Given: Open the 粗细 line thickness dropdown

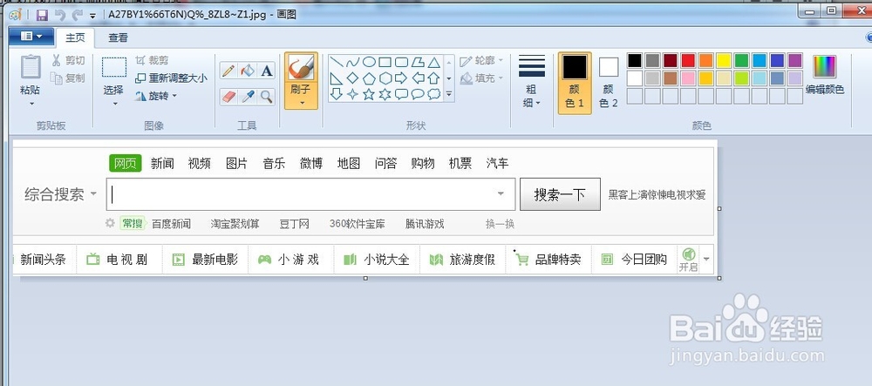Looking at the screenshot, I should click(532, 81).
